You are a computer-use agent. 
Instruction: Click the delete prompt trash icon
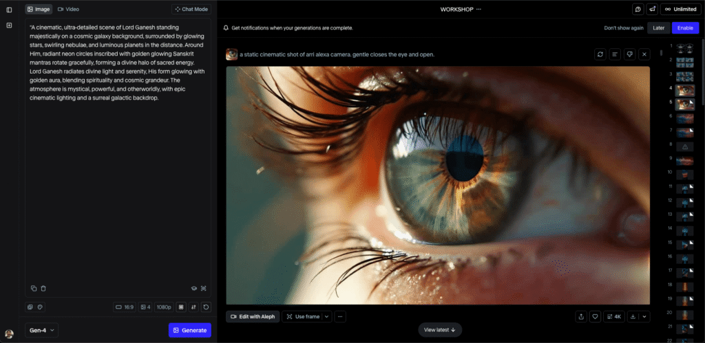pyautogui.click(x=43, y=289)
